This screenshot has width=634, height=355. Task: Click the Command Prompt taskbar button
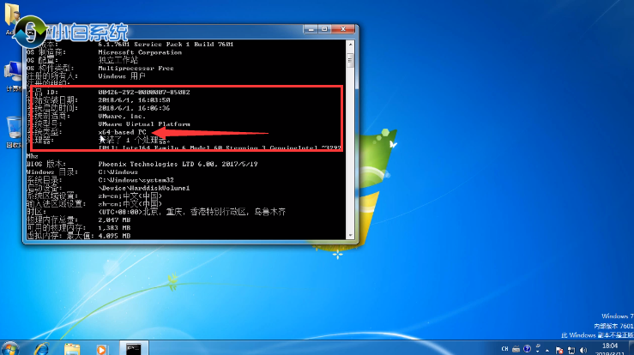[134, 347]
